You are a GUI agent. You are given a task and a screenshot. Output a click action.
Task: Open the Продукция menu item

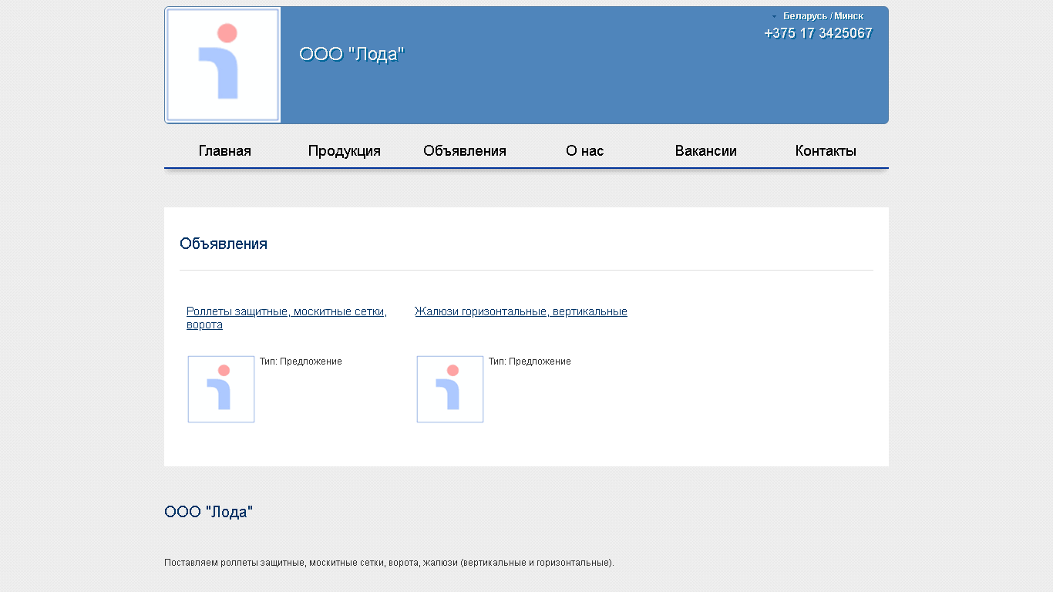click(345, 151)
